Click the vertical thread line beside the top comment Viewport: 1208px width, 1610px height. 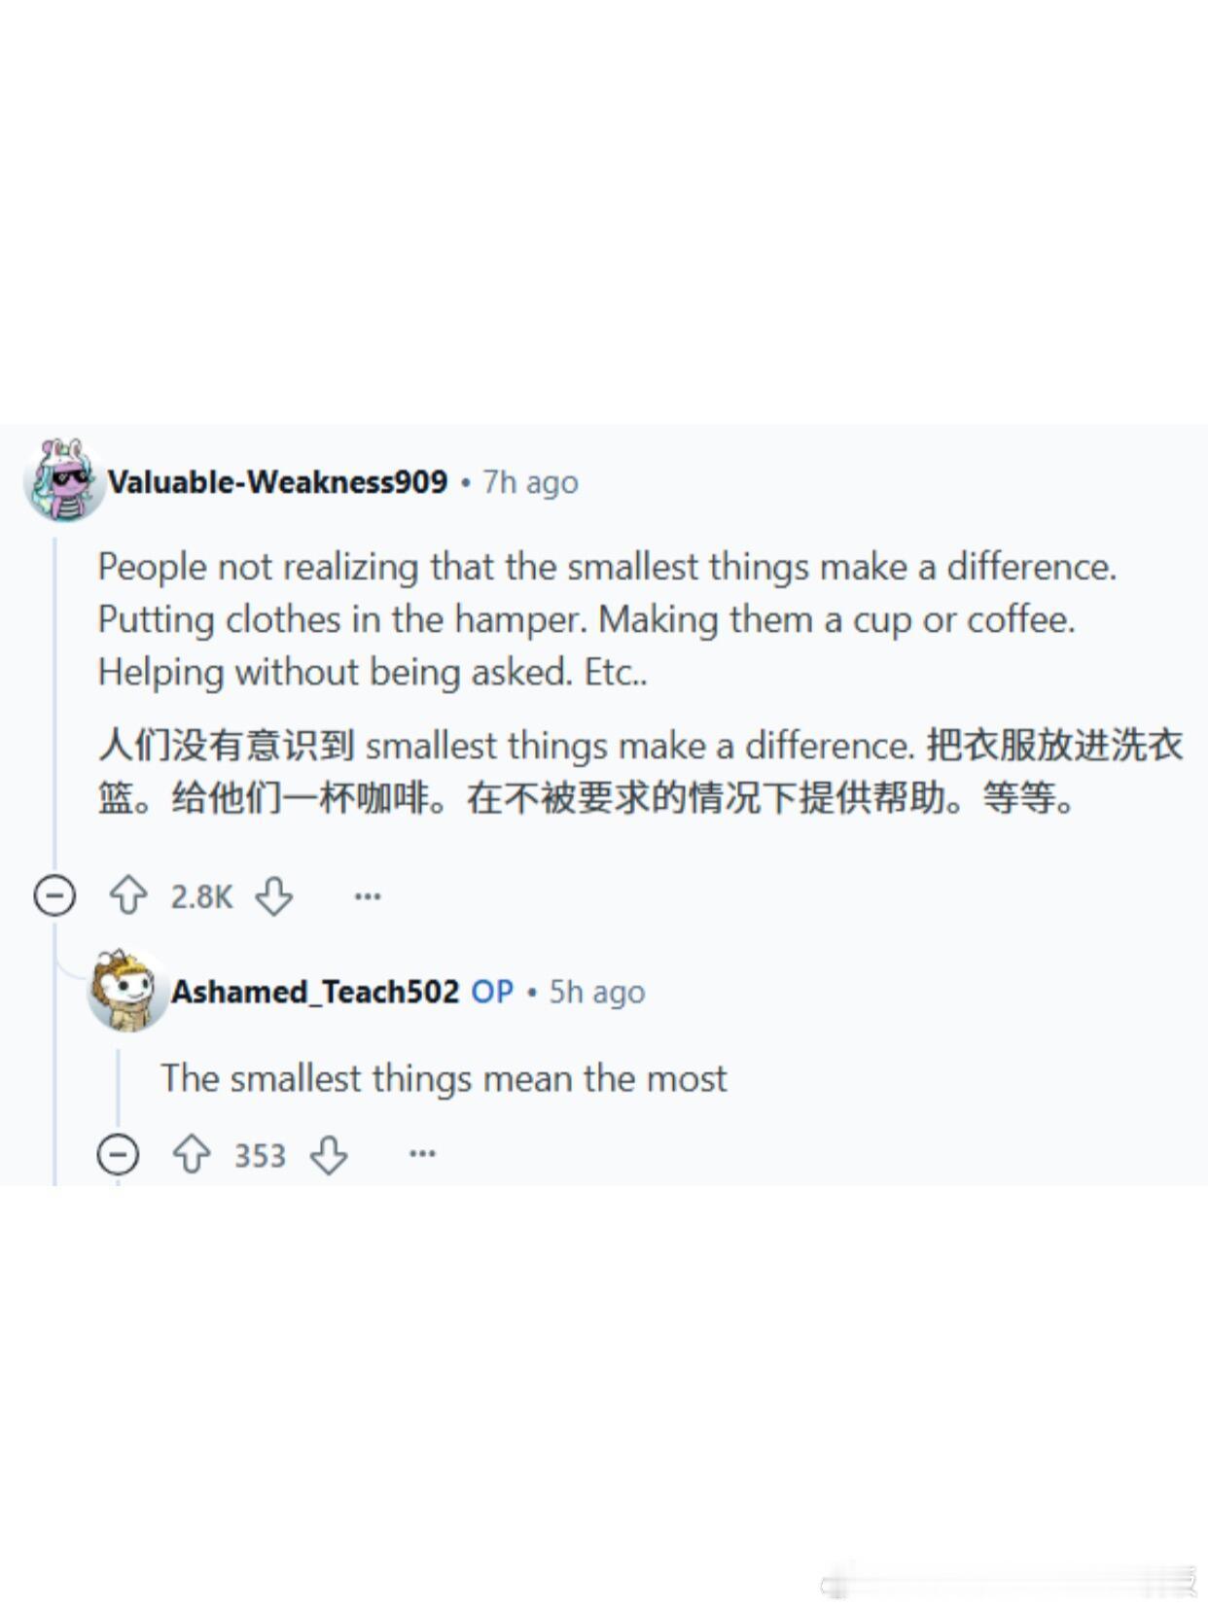[x=54, y=700]
